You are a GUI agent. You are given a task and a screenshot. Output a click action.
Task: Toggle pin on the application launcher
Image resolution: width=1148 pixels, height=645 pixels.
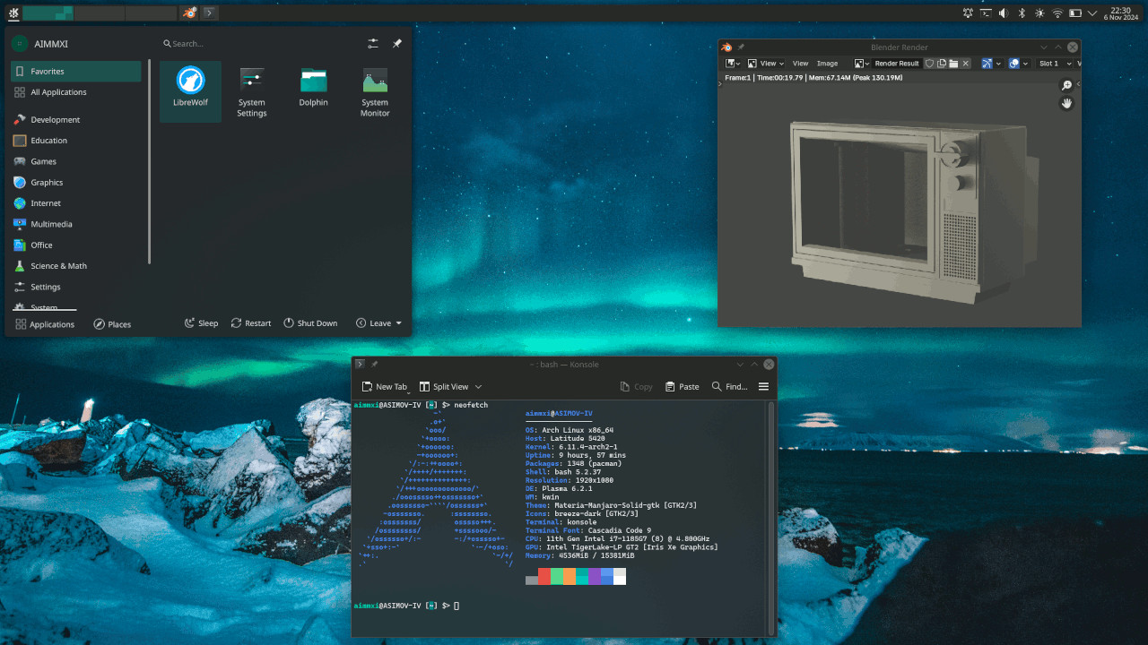click(x=396, y=43)
